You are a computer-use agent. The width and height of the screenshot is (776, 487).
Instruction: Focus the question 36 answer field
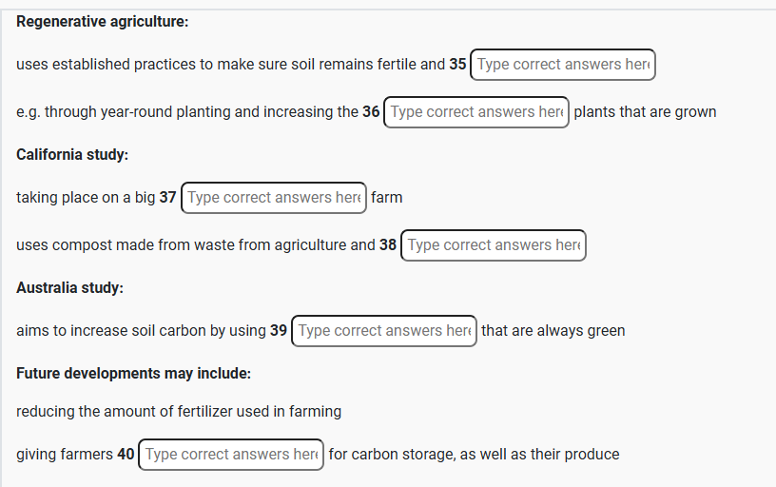[x=476, y=112]
